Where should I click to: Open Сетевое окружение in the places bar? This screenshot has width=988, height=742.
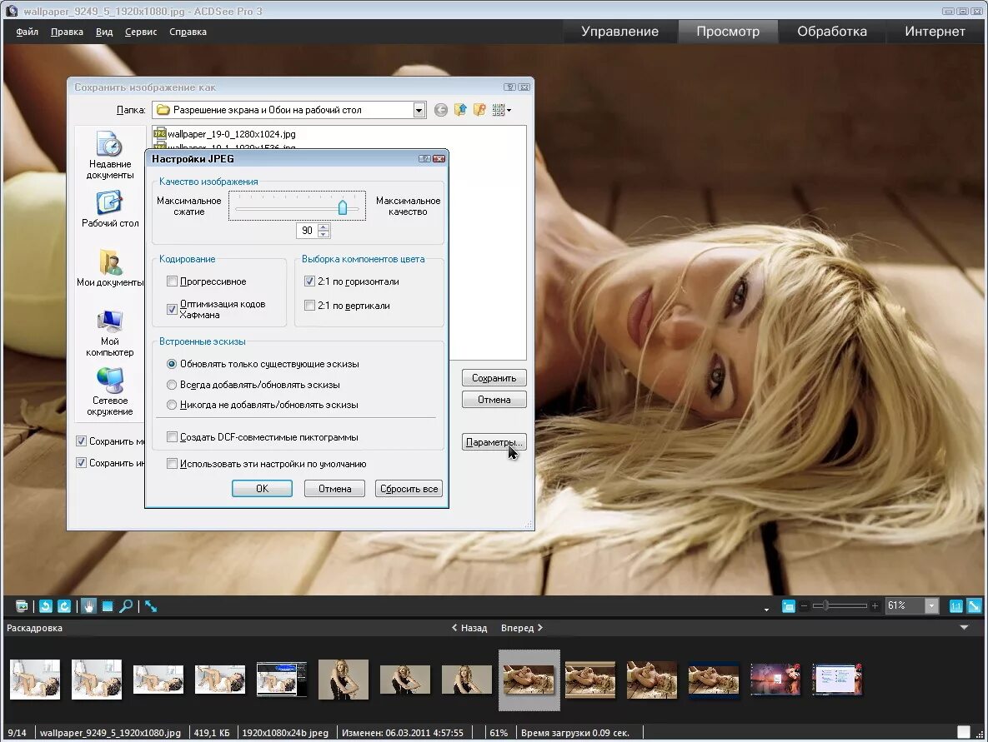(109, 392)
